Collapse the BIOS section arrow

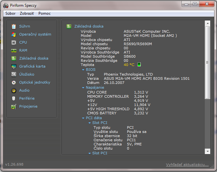click(83, 70)
